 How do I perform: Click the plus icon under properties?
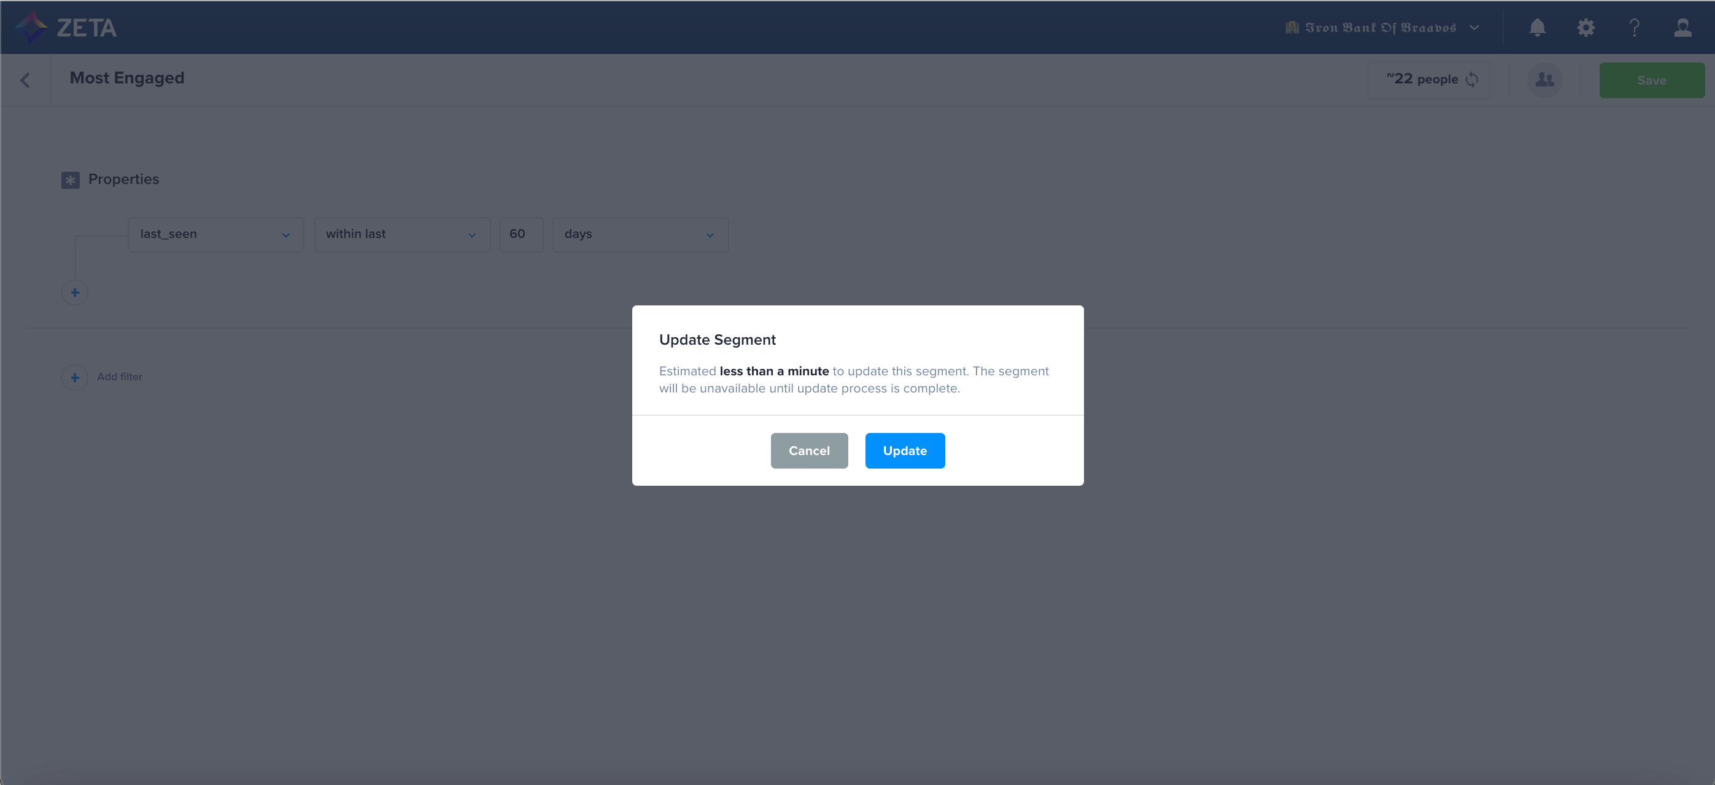coord(74,293)
